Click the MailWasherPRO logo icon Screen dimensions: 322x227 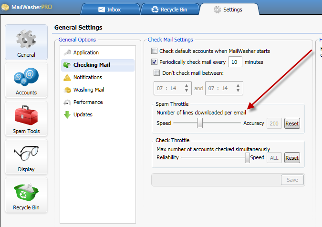point(5,7)
